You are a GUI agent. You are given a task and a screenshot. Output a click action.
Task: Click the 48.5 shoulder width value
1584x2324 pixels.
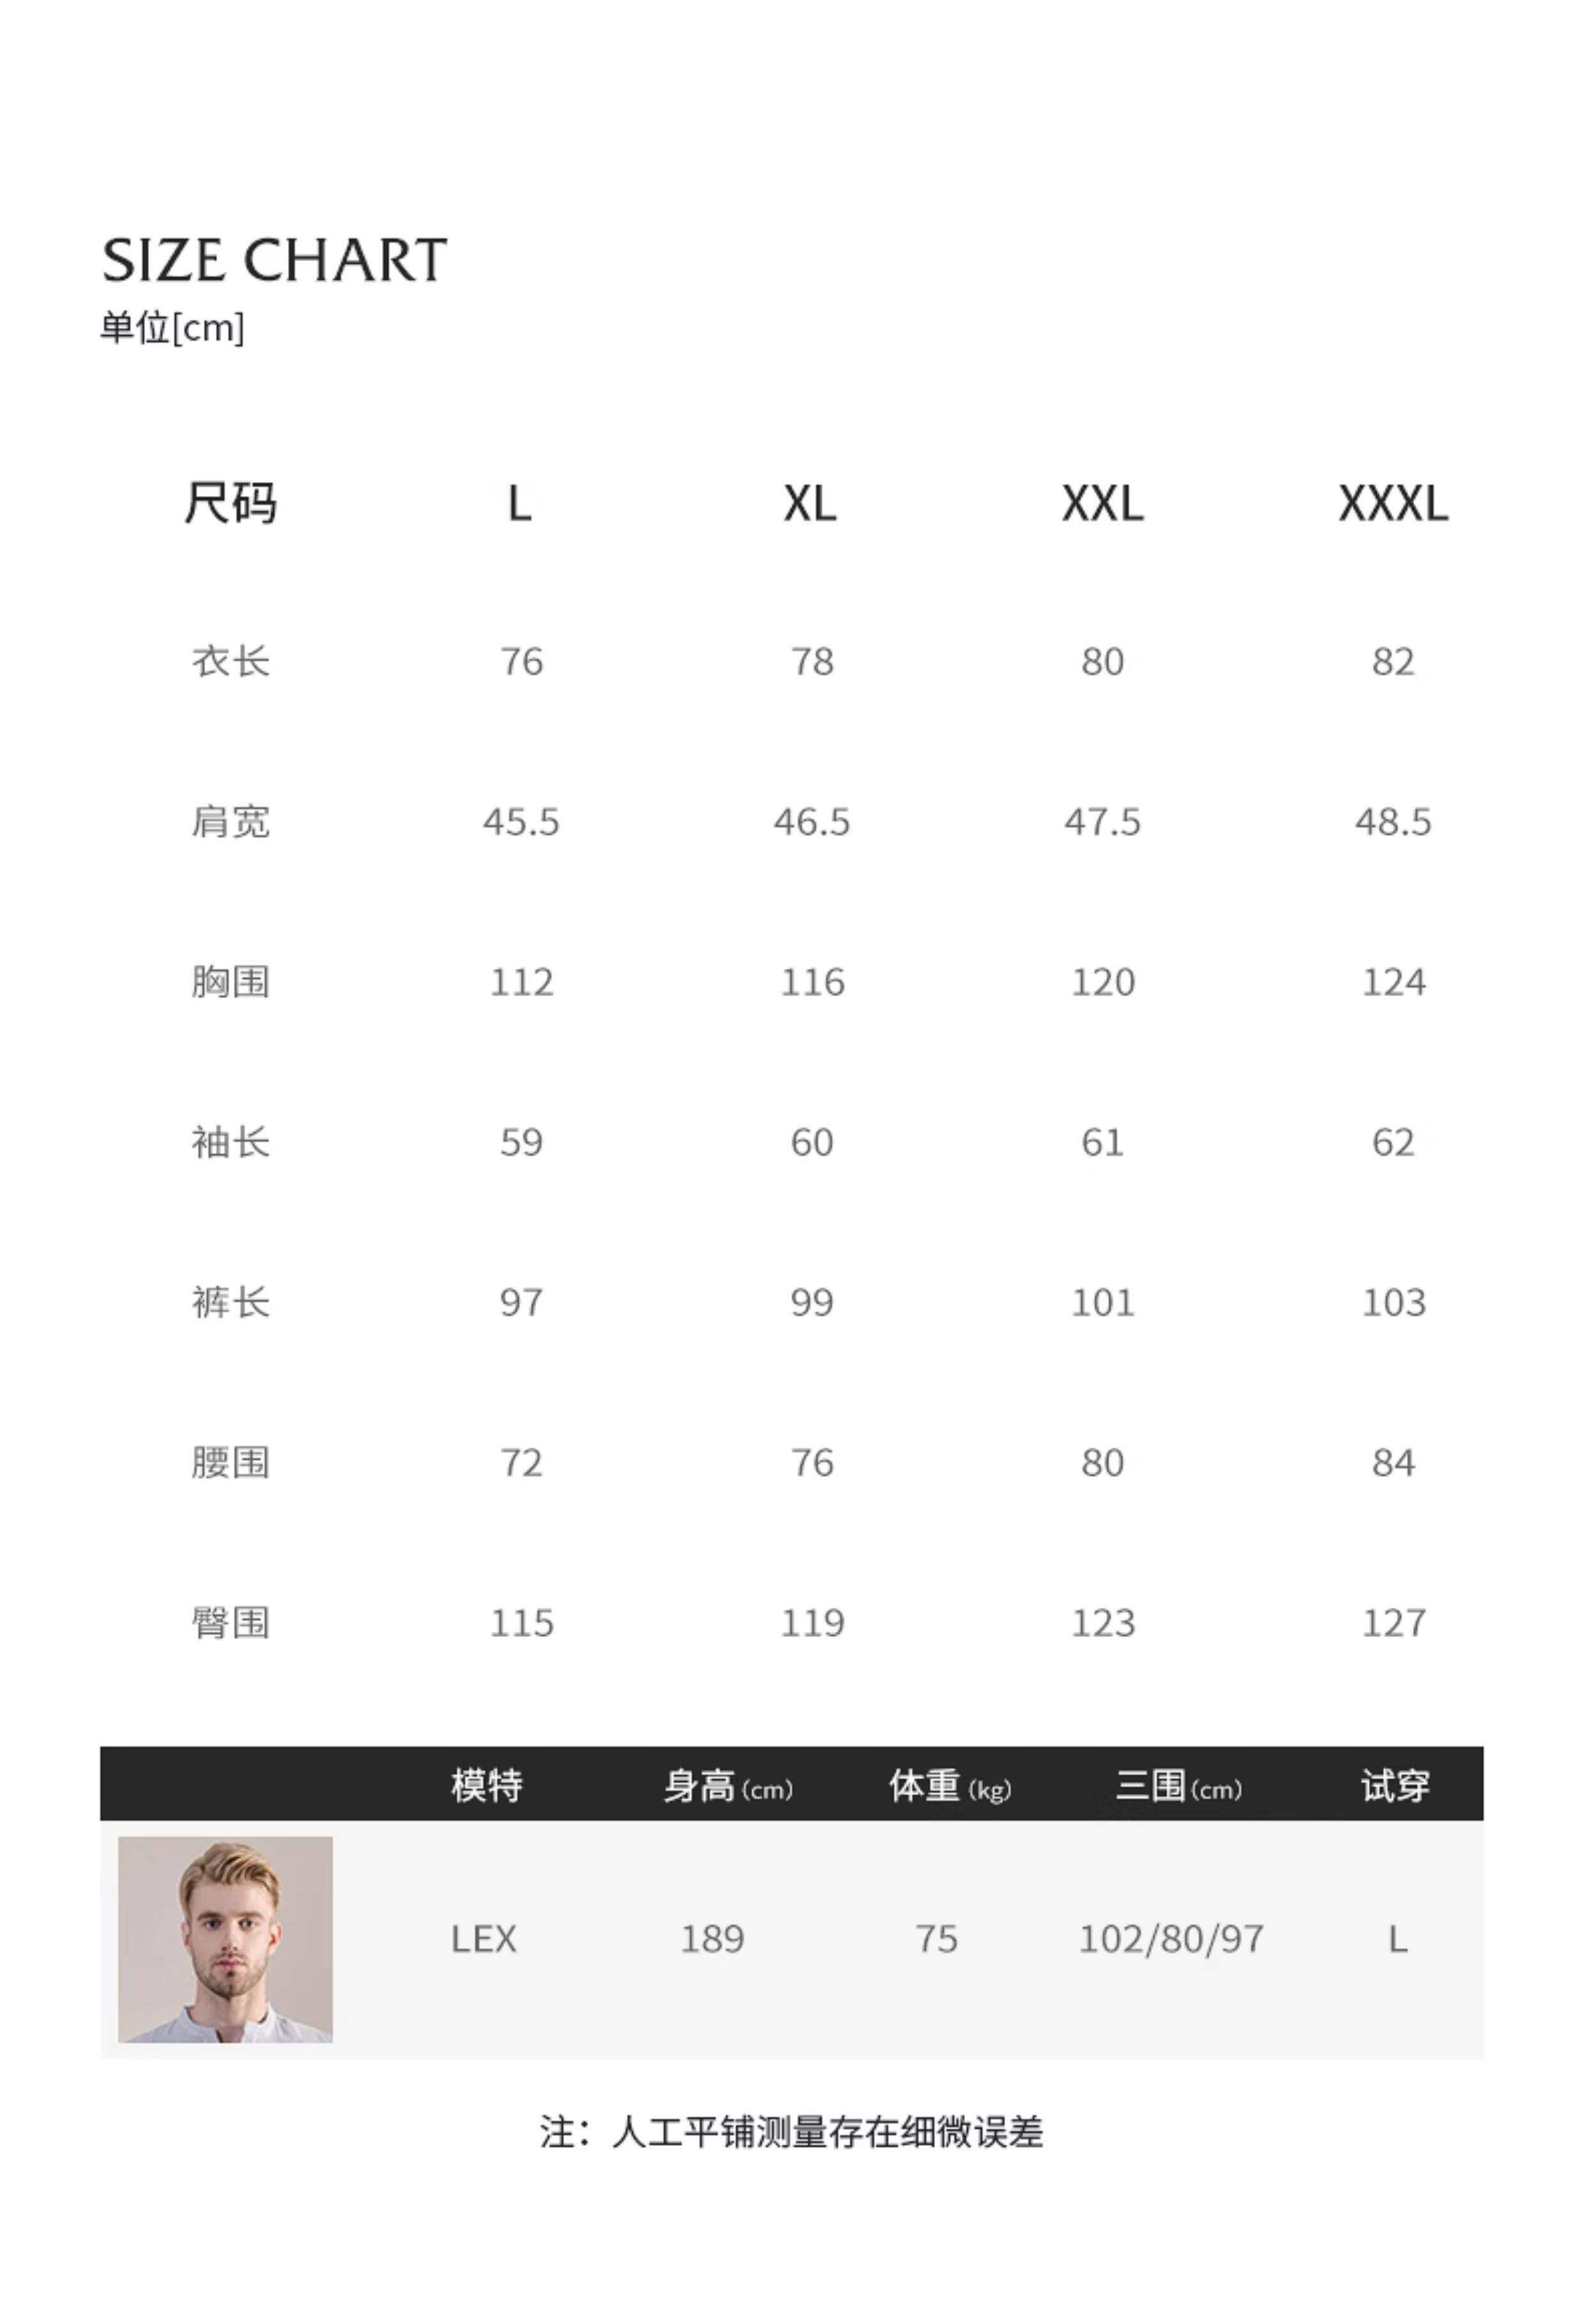1393,822
